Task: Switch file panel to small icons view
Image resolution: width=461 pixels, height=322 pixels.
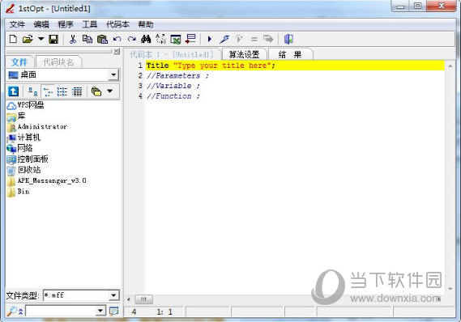Action: click(x=48, y=91)
